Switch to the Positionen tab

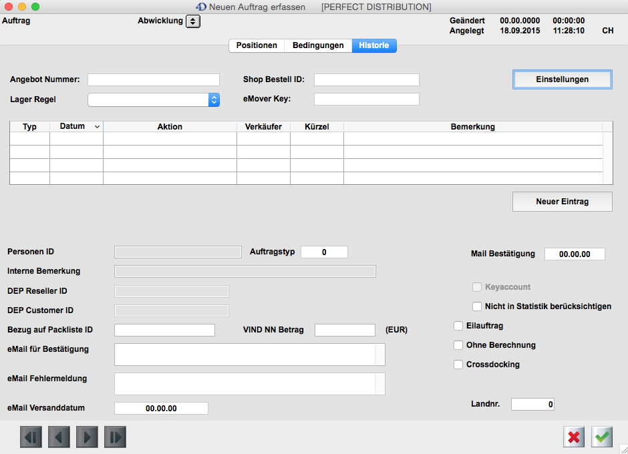click(257, 45)
